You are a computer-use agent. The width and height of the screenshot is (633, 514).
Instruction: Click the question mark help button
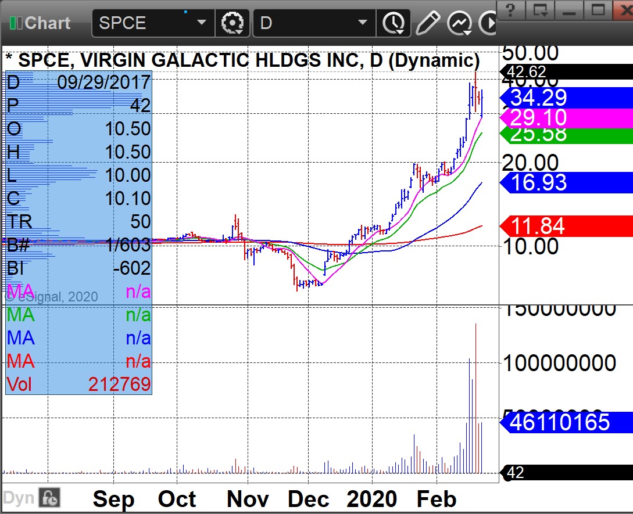[511, 10]
